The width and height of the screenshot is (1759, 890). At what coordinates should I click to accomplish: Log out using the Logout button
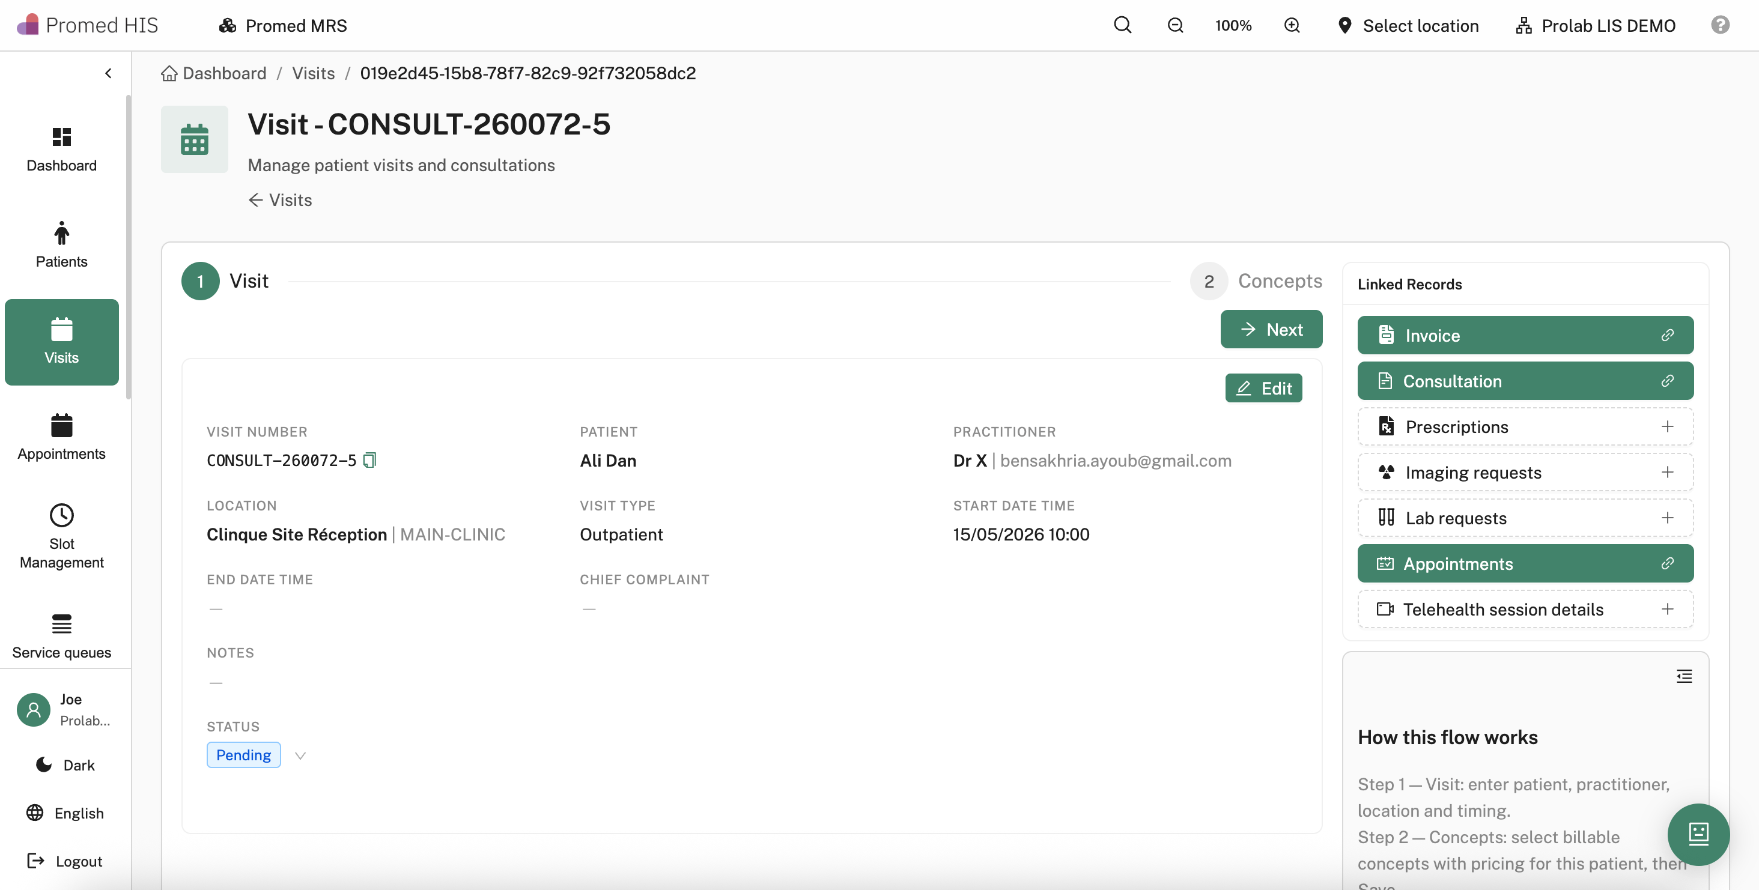pyautogui.click(x=65, y=861)
